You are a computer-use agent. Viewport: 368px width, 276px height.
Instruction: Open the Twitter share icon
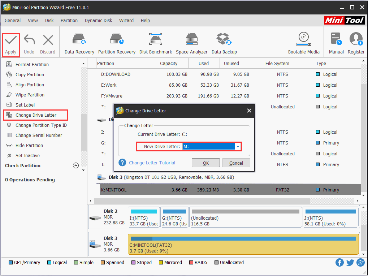[x=350, y=262]
